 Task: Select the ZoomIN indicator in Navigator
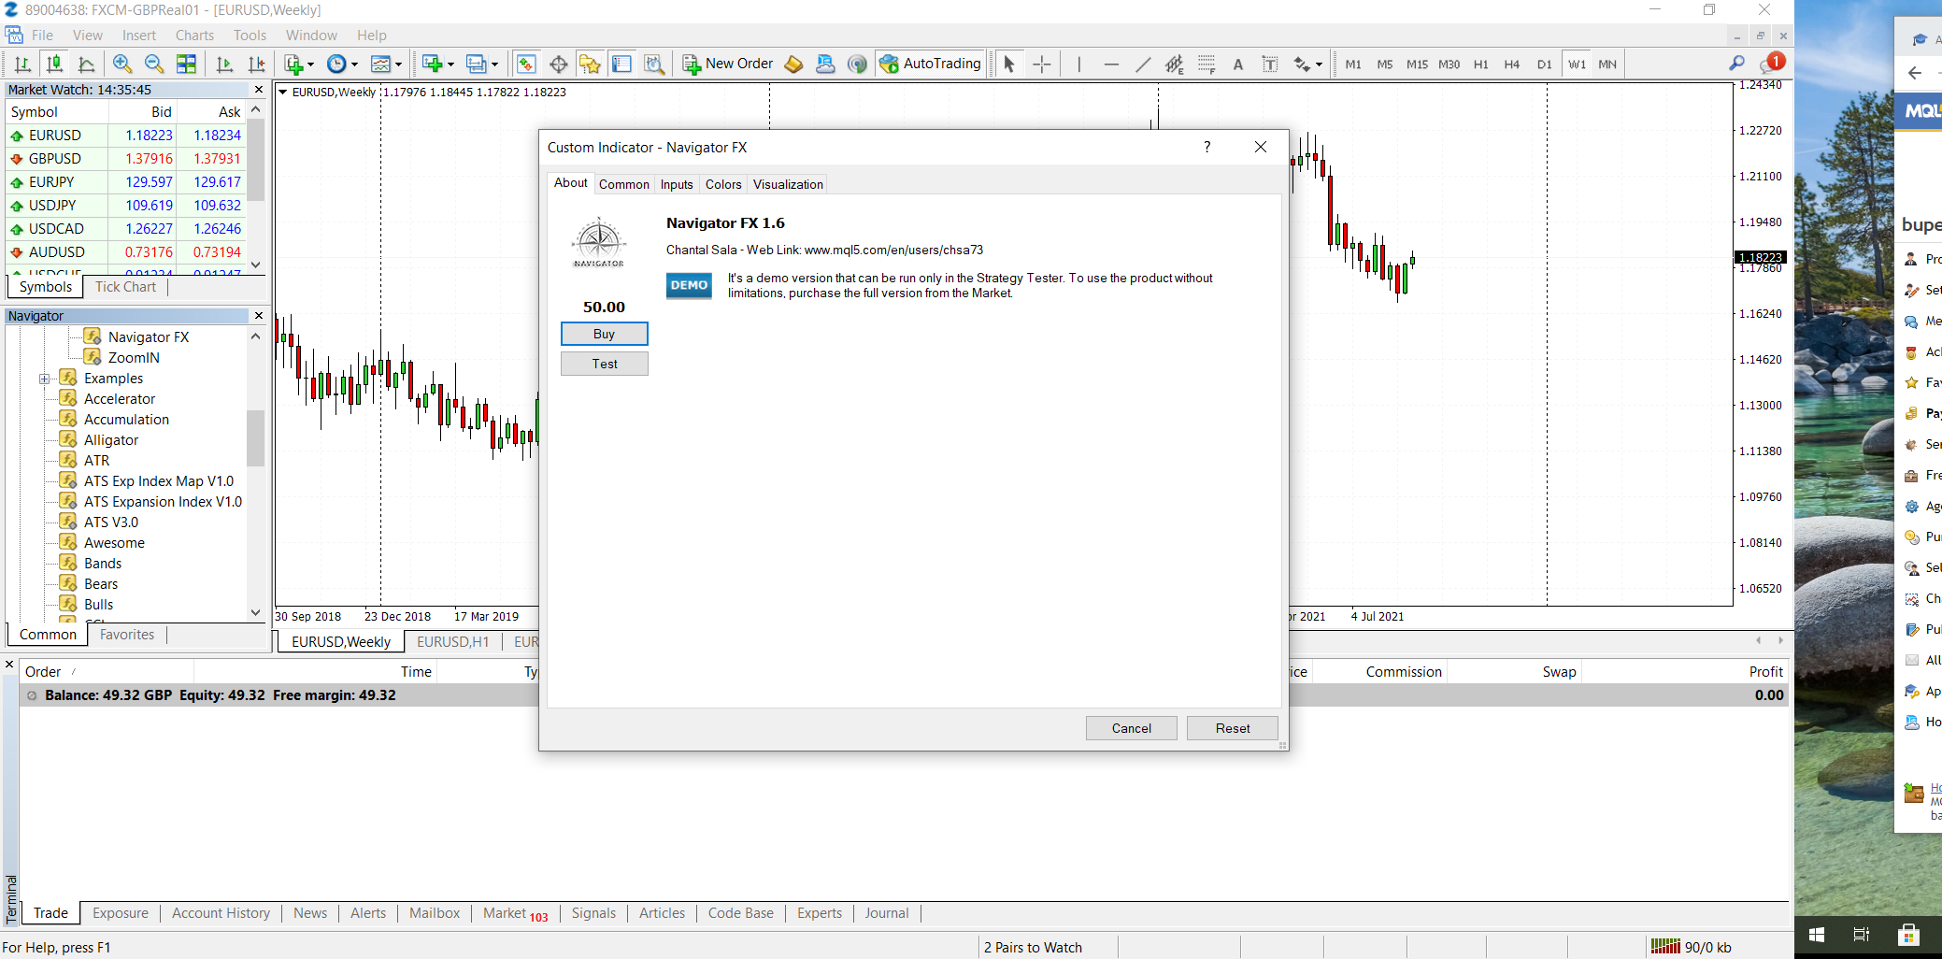134,358
